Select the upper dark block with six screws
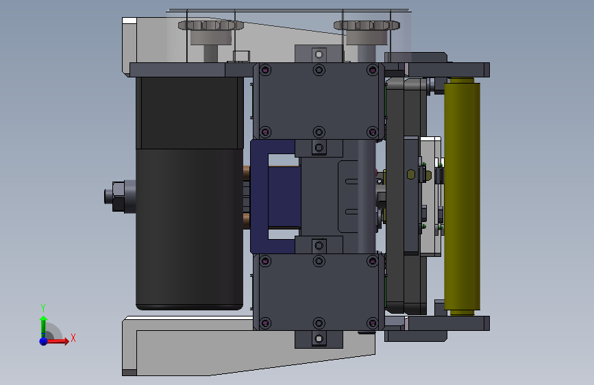The width and height of the screenshot is (594, 385). pyautogui.click(x=319, y=101)
